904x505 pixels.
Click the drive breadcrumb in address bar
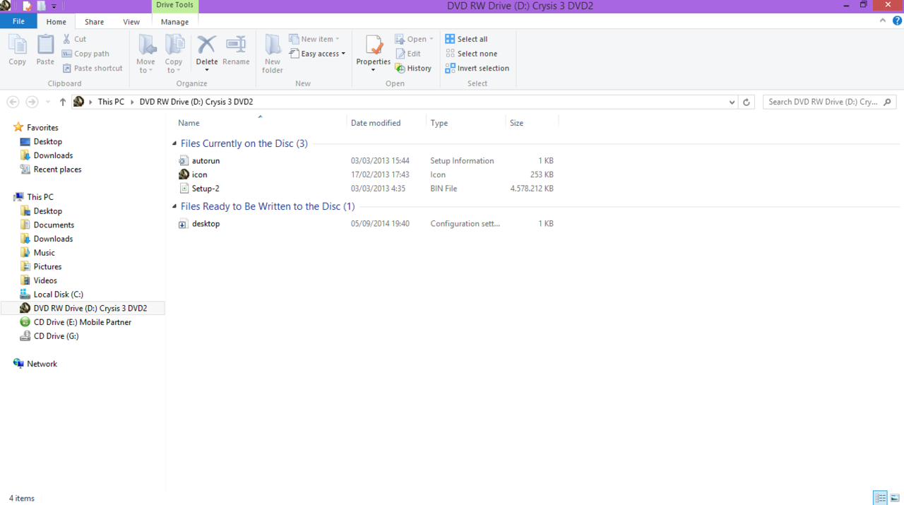coord(196,102)
